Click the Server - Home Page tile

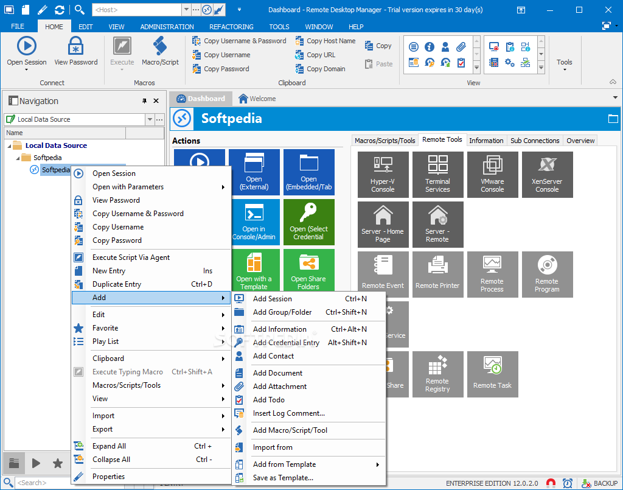(x=383, y=225)
